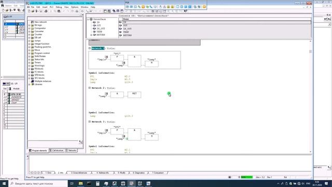Switch to Call structure tab
This screenshot has width=332, height=187.
click(57, 151)
